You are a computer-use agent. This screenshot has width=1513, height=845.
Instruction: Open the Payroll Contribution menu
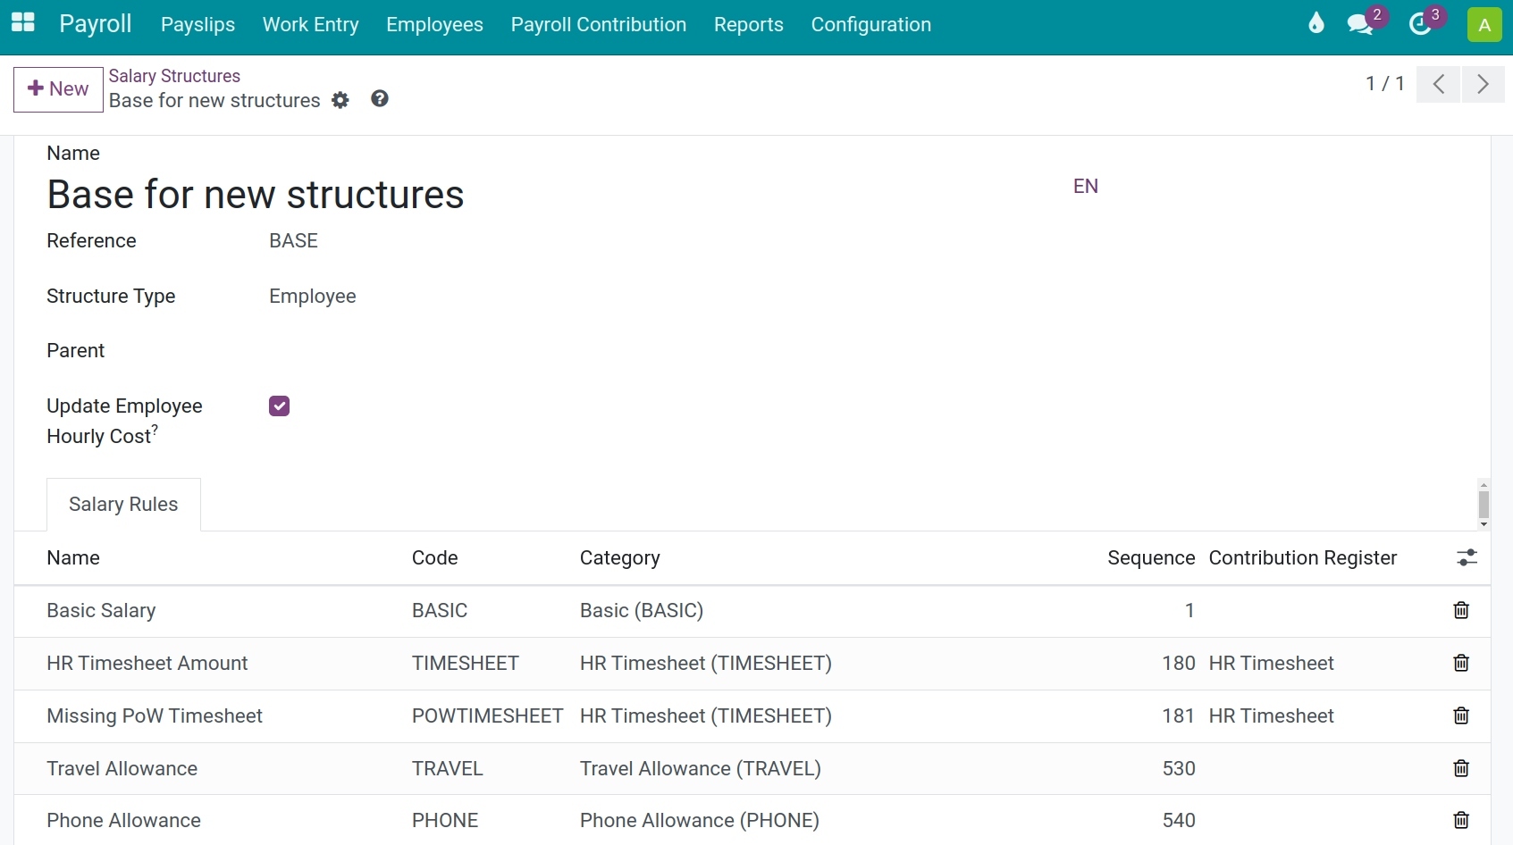pyautogui.click(x=599, y=25)
